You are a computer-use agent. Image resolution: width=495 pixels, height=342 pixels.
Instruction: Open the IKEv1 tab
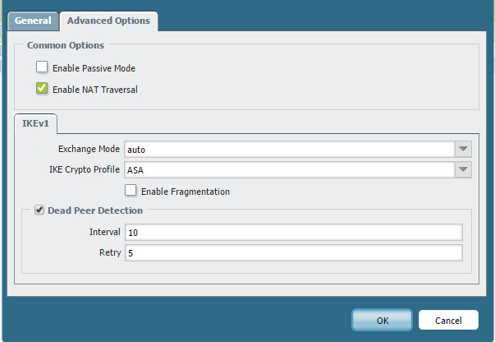34,123
